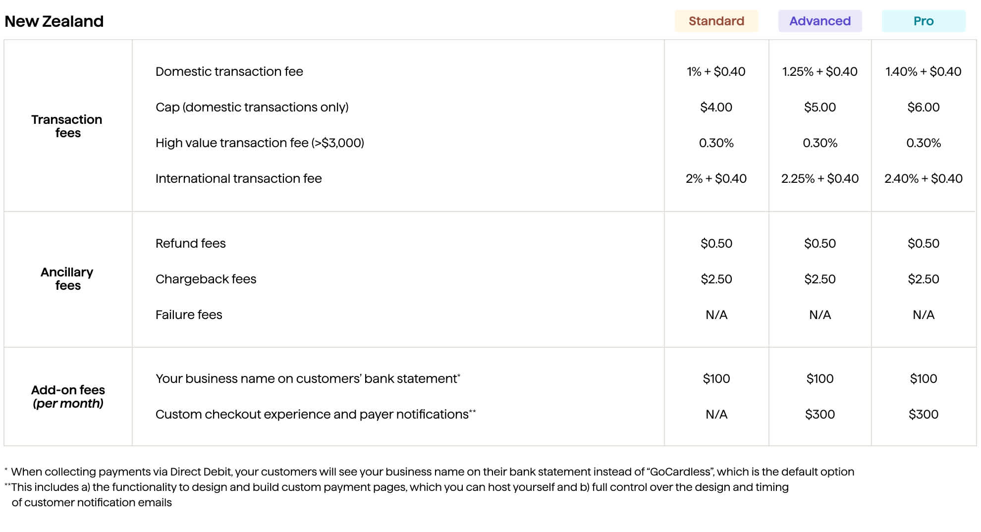
Task: Click the Failure fees label
Action: pos(189,315)
